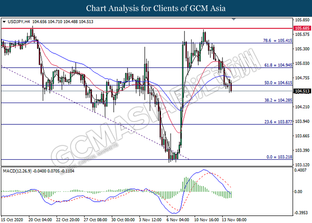Click the 105.030 price scale label
This screenshot has width=312, height=223.
(302, 63)
